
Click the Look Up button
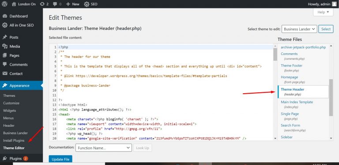coord(143,148)
